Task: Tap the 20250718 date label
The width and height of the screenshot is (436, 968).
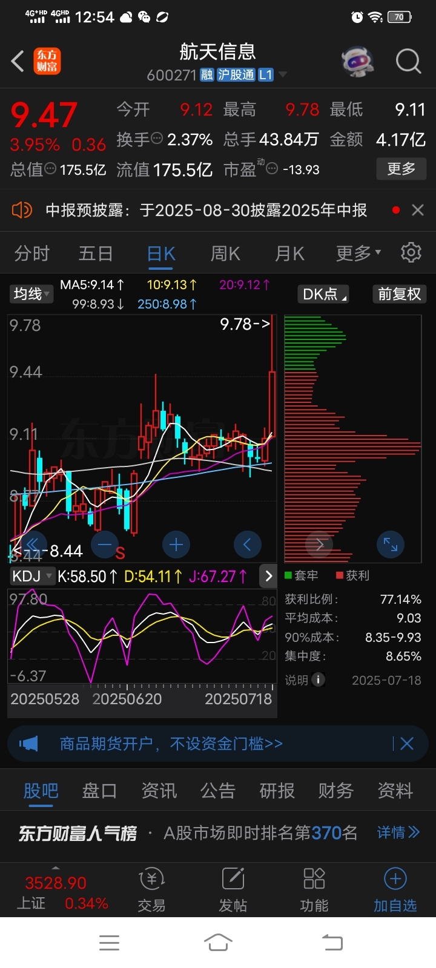Action: pyautogui.click(x=238, y=699)
